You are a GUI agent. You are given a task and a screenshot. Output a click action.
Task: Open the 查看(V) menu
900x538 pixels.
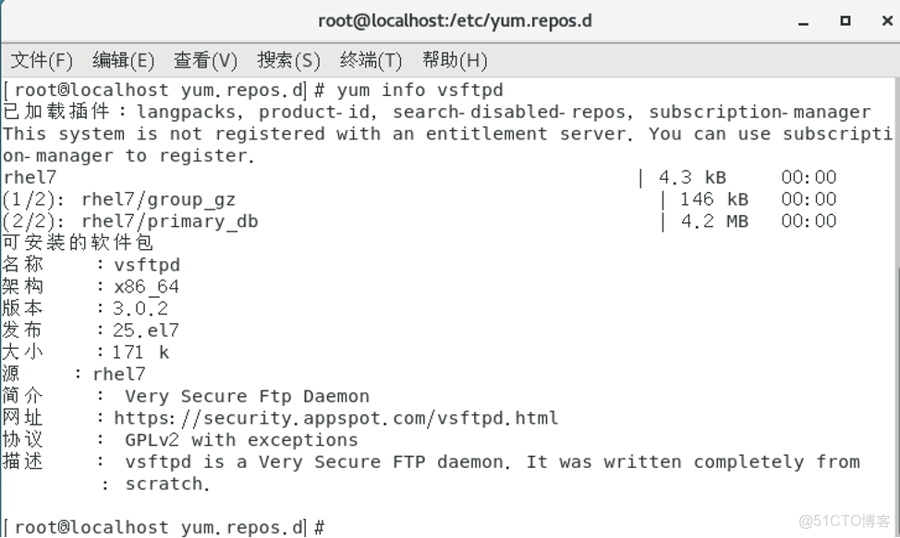(x=205, y=60)
